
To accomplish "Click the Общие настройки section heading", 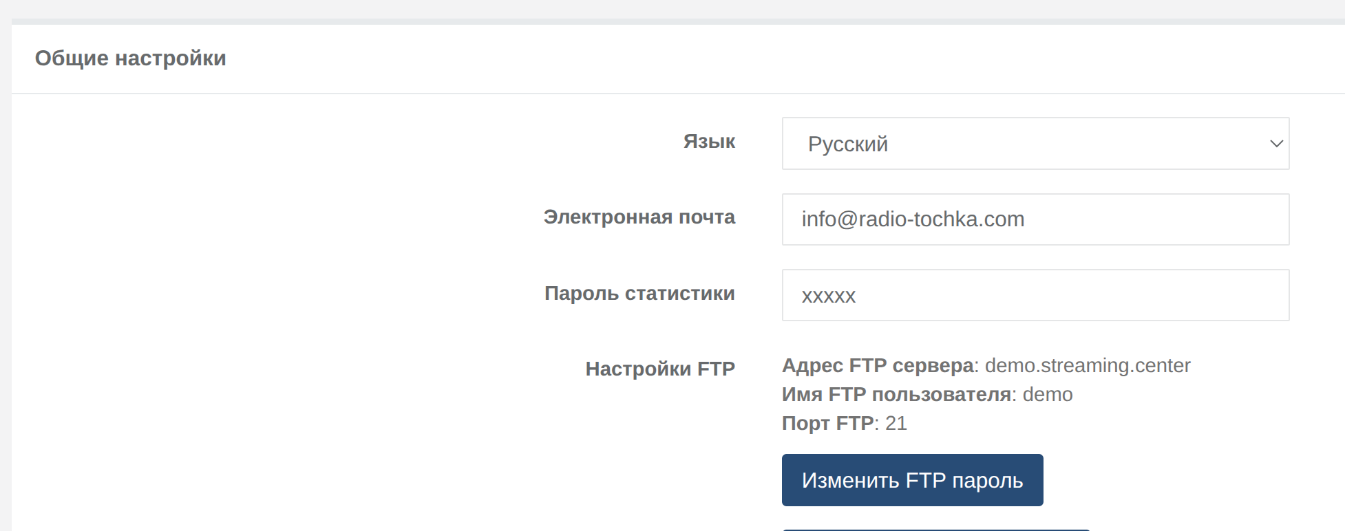I will pos(131,58).
